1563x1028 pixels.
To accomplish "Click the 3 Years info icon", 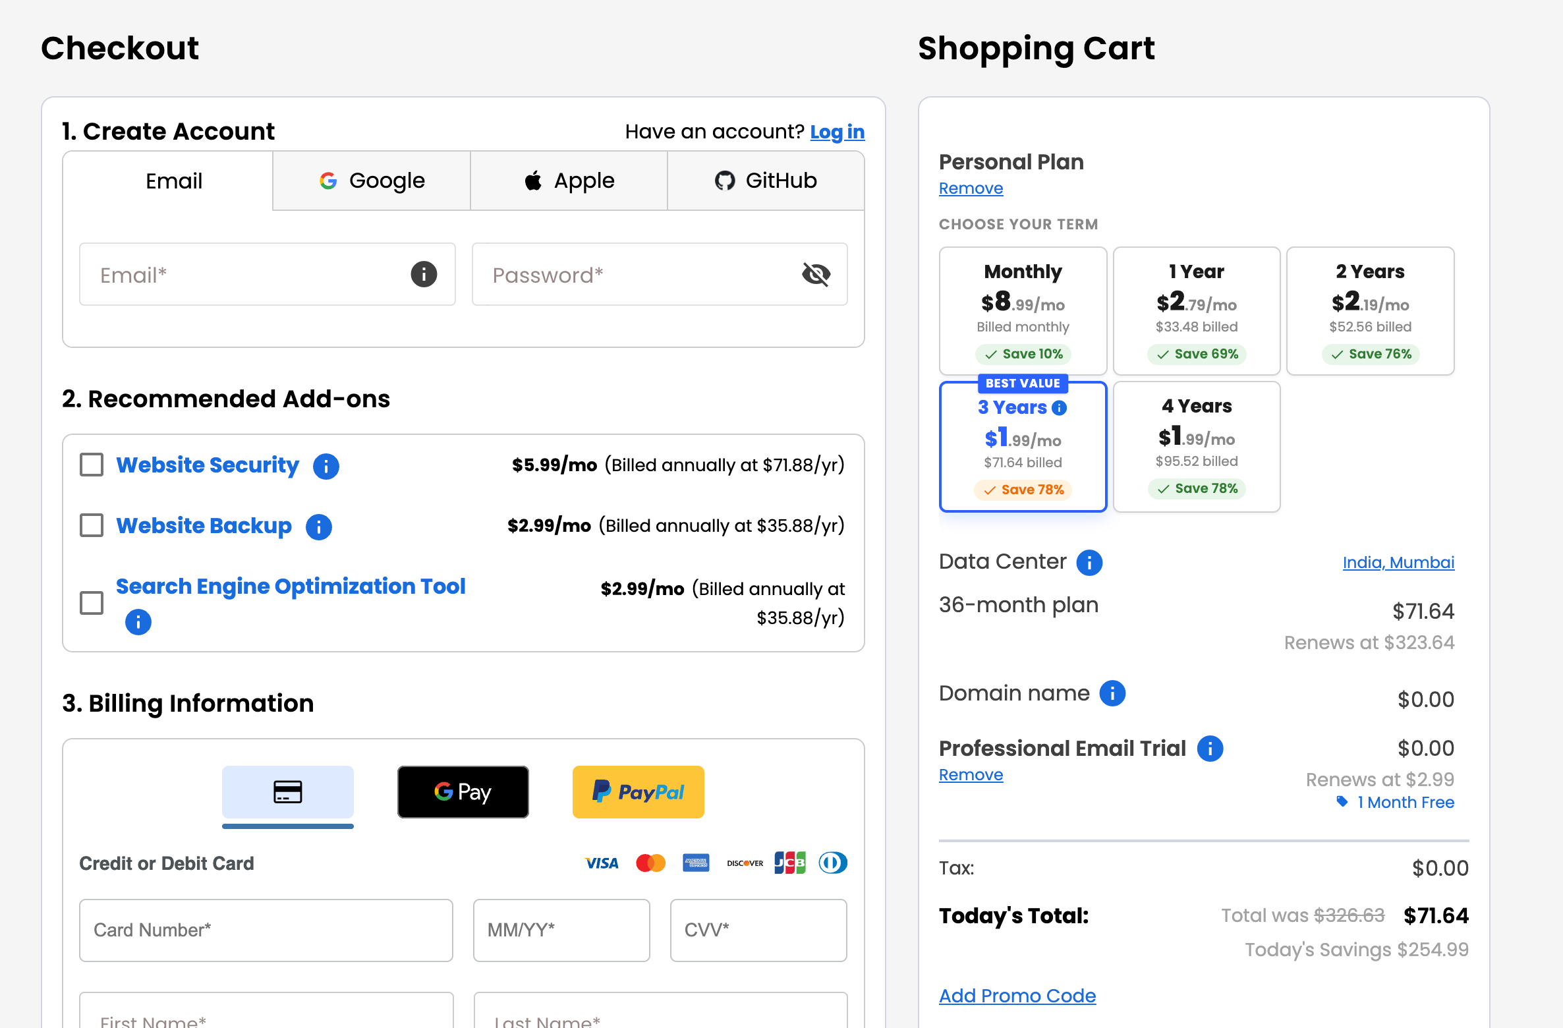I will pos(1060,408).
